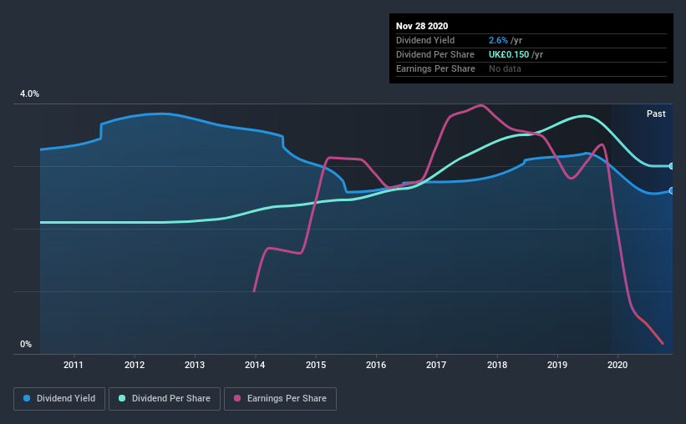Select the 2020 x-axis label

tap(617, 365)
